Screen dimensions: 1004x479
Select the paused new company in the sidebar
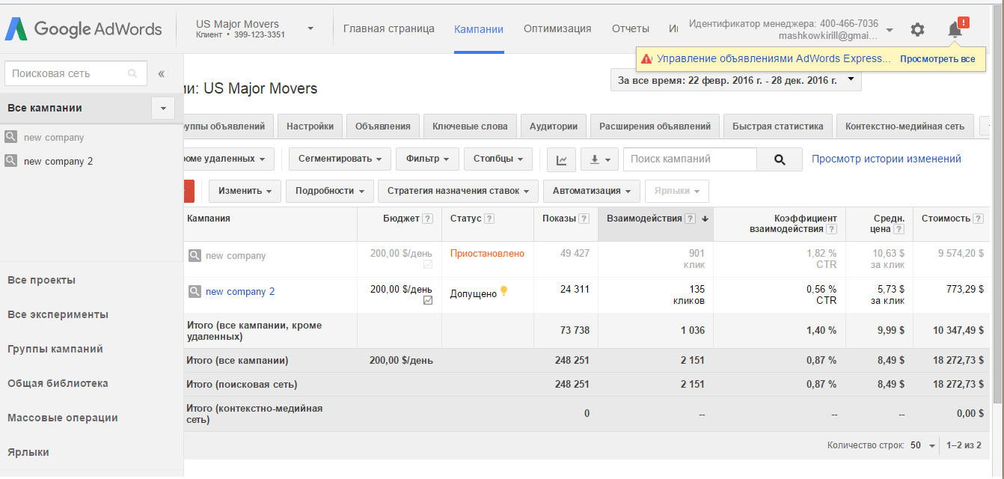[x=54, y=137]
